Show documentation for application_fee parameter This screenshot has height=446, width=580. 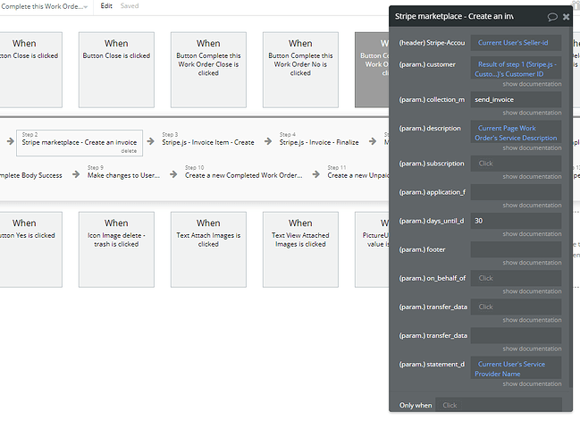coord(532,206)
